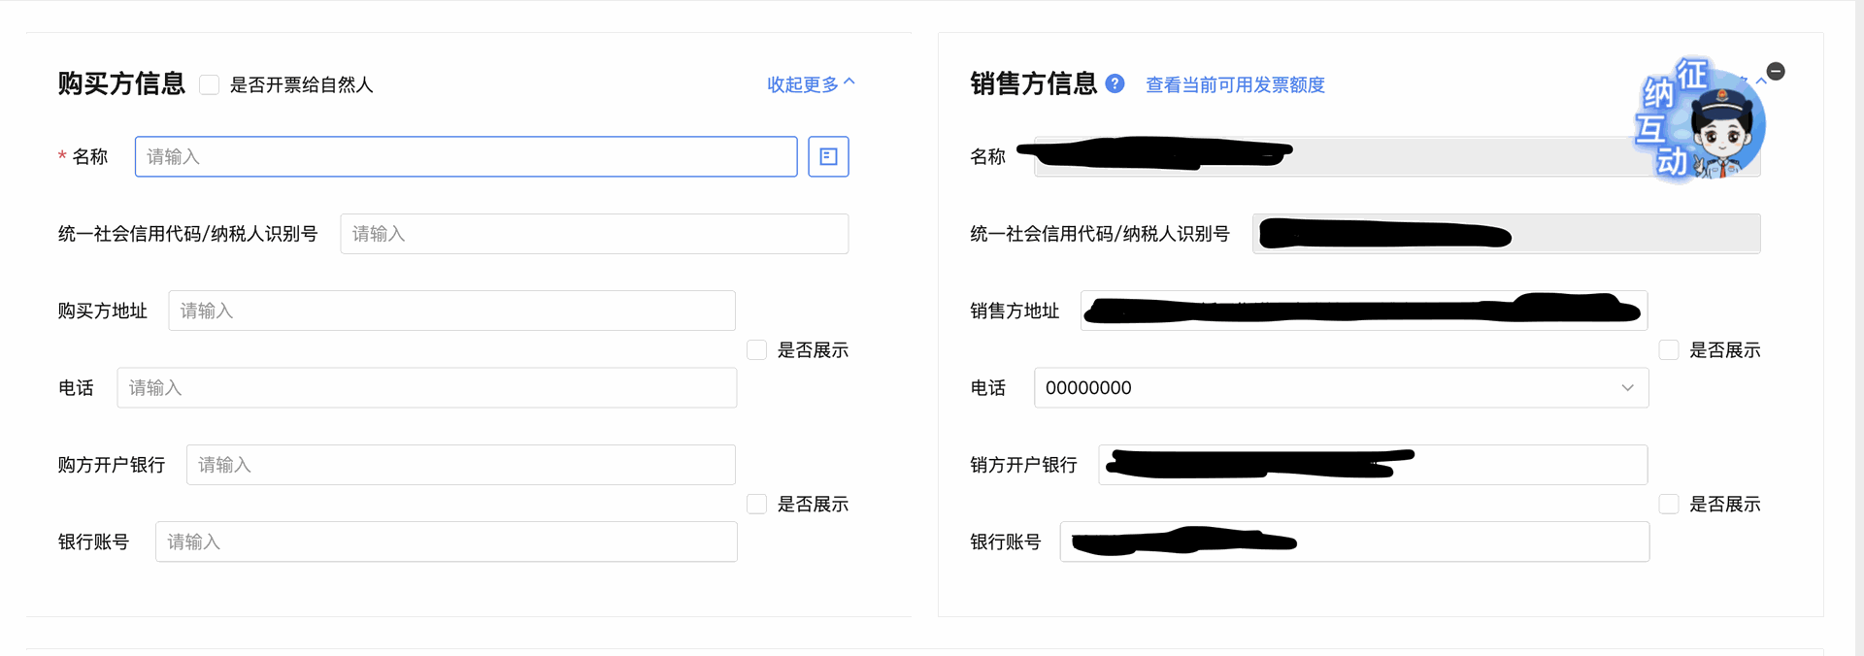Check 是否展示 under seller address field
Screen dimensions: 1864x656
pyautogui.click(x=1669, y=349)
